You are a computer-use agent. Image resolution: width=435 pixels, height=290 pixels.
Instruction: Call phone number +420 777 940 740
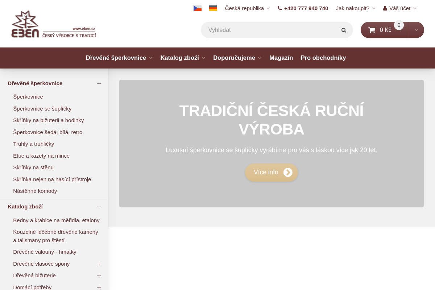point(303,8)
